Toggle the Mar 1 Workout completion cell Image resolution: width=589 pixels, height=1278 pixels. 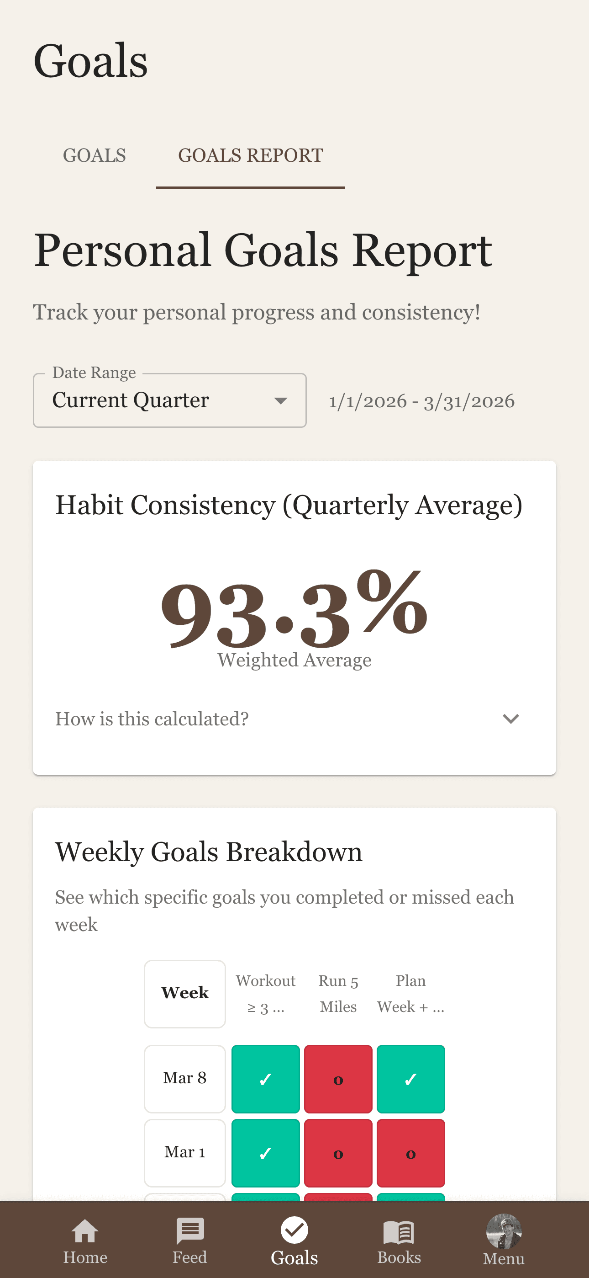(x=266, y=1153)
